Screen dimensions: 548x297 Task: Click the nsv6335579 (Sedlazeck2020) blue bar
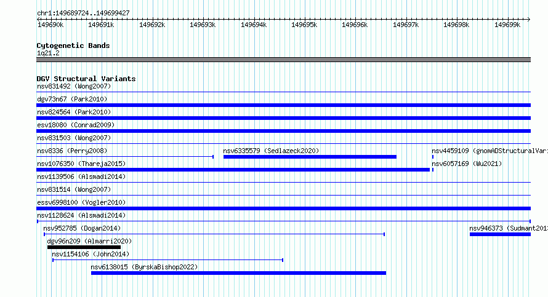[x=310, y=157]
